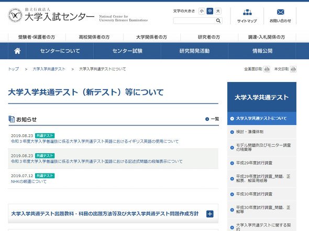
Task: Open the サイトマップ sitemap icon
Action: (x=247, y=13)
